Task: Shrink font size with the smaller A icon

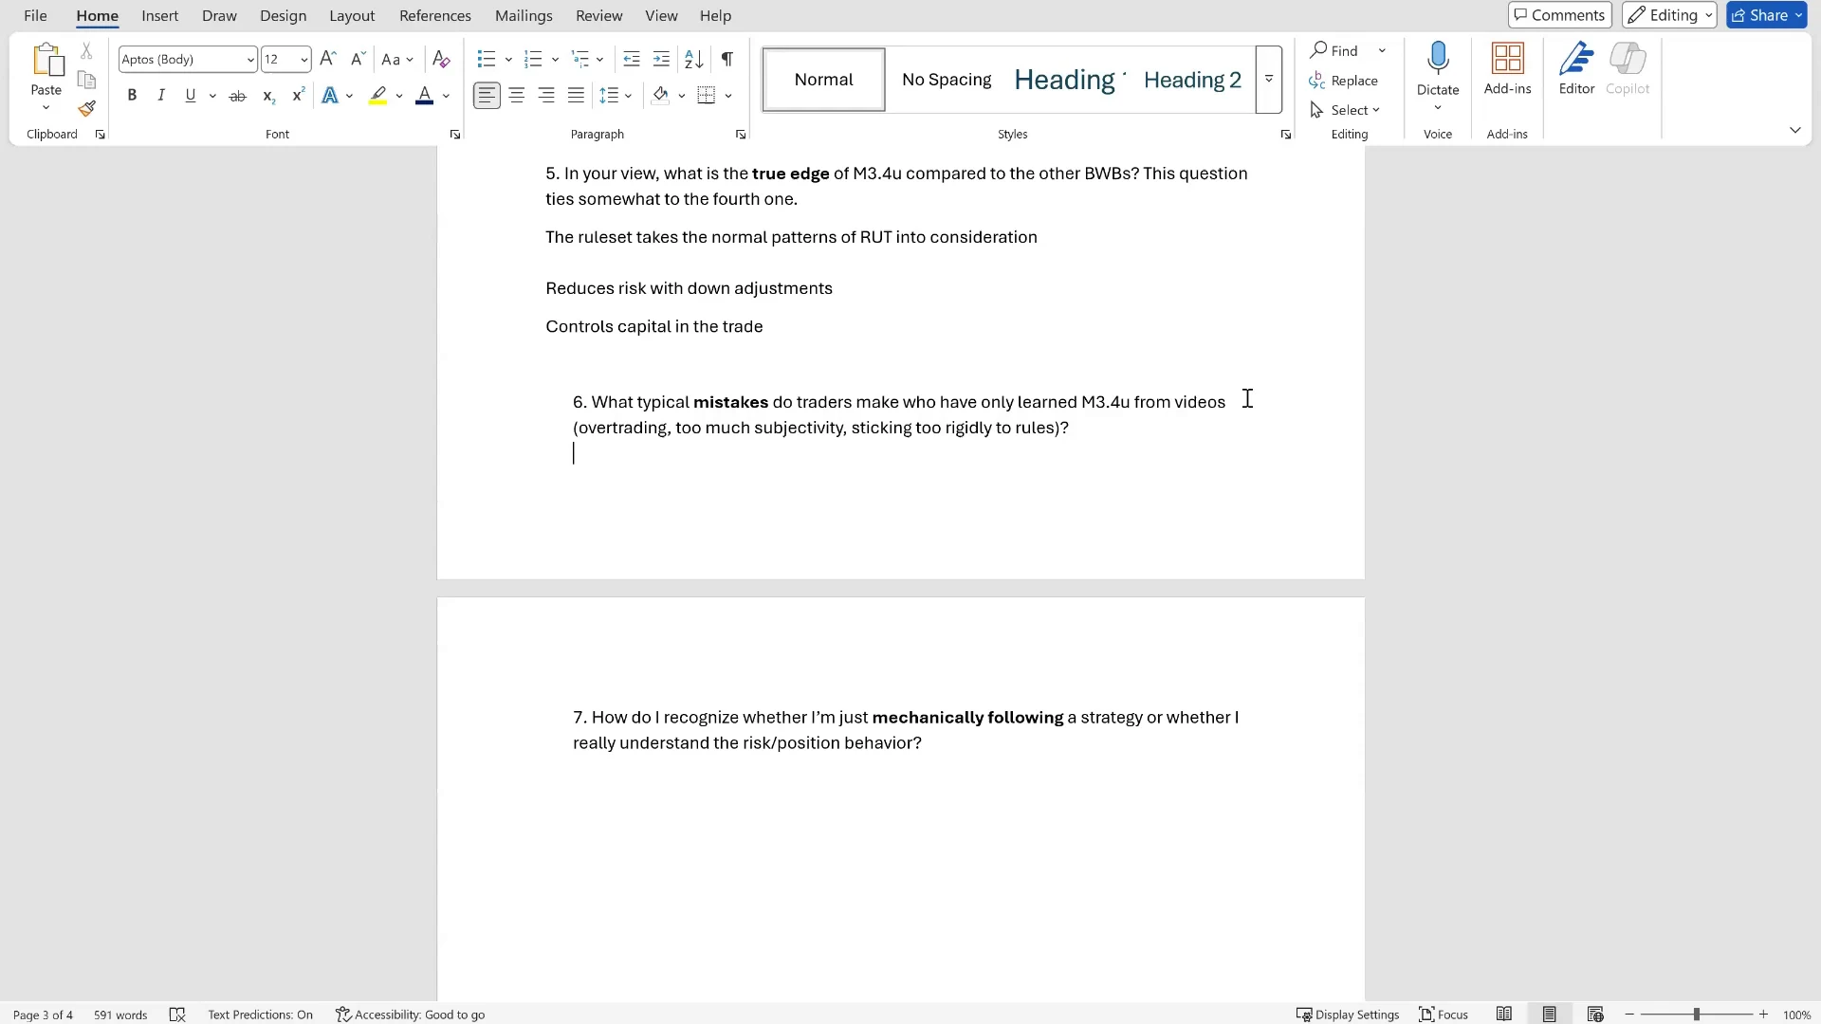Action: click(358, 59)
